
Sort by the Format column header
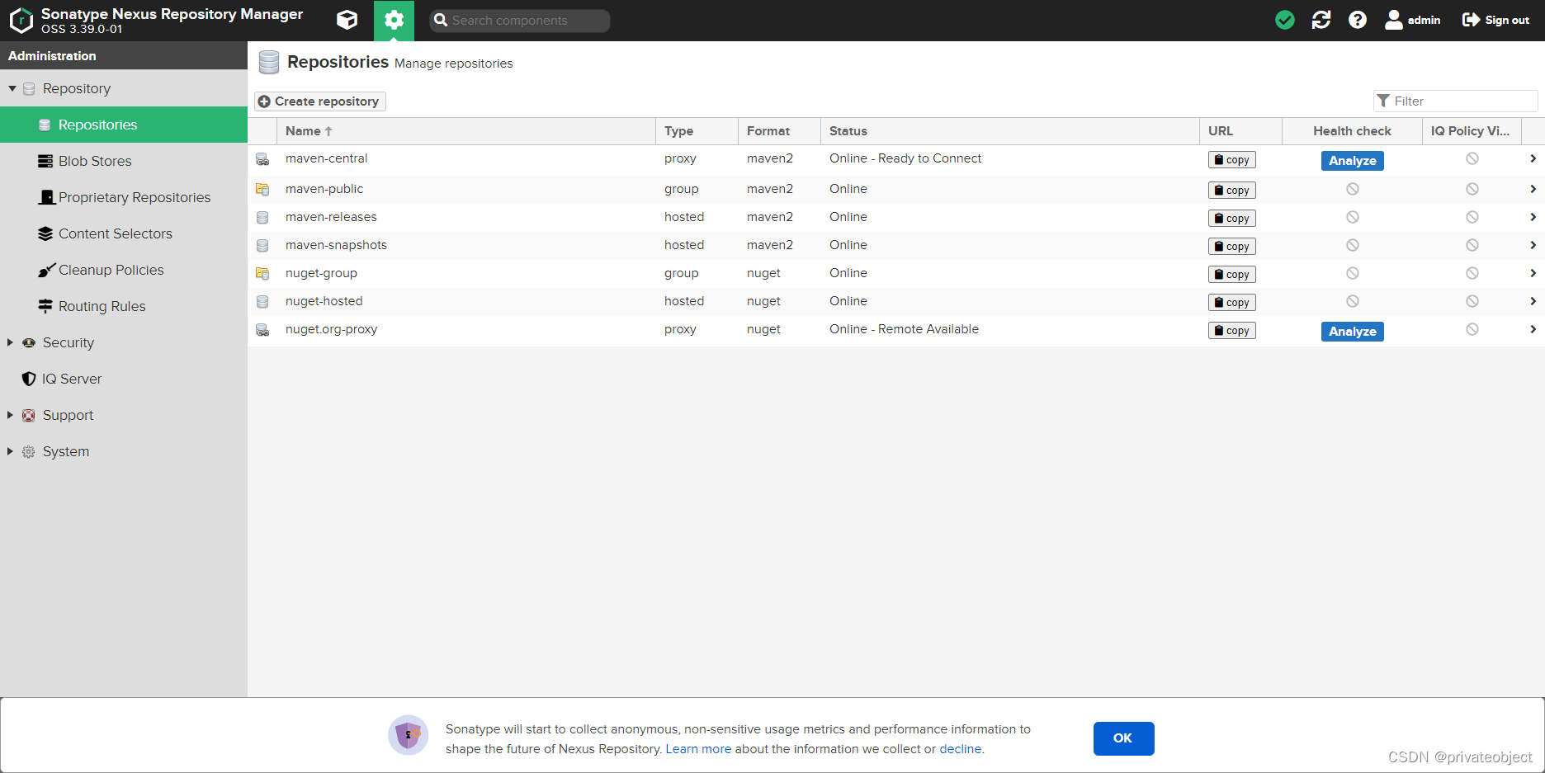point(780,131)
